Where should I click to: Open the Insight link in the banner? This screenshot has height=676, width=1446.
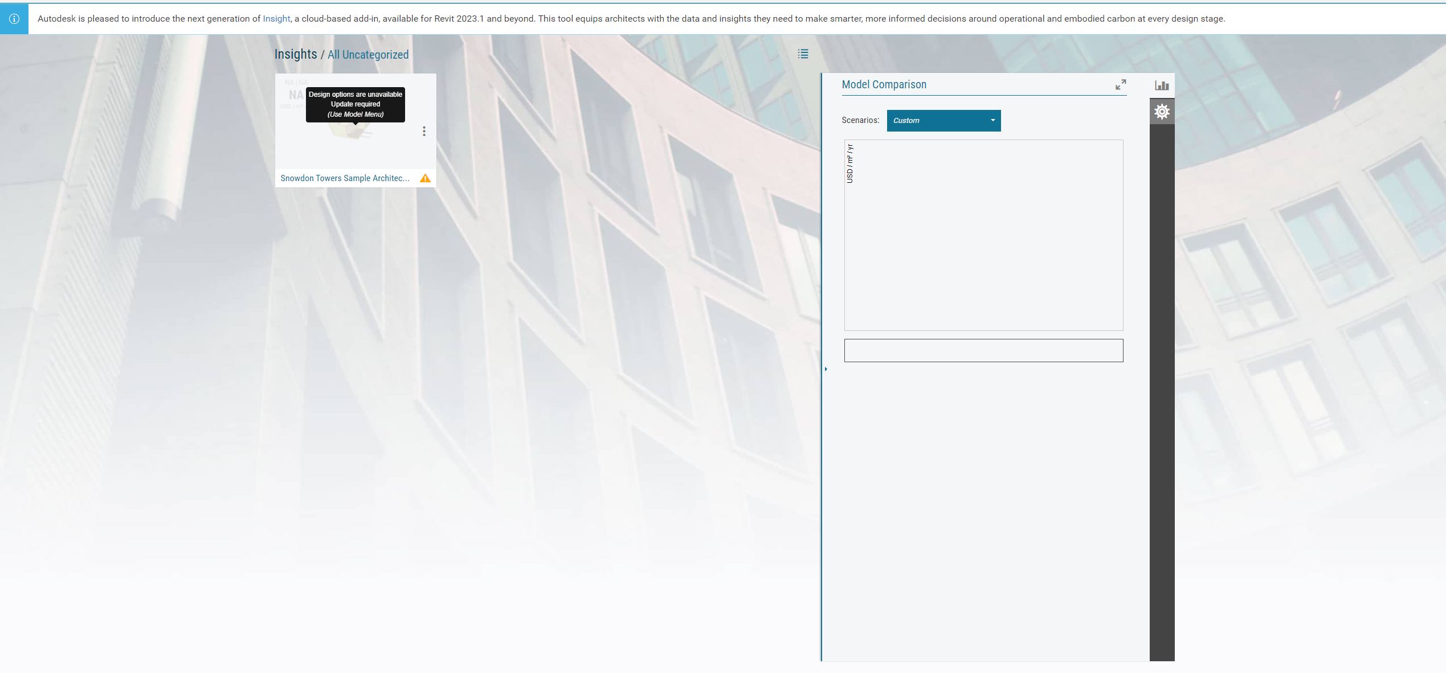276,19
